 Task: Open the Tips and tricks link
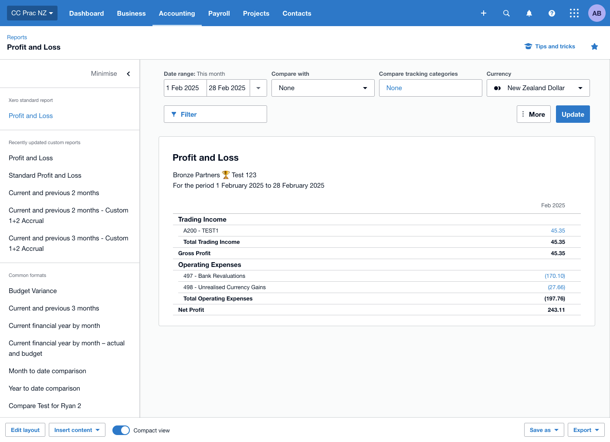tap(550, 47)
